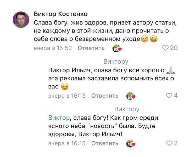The width and height of the screenshot is (195, 157).
Task: Open the вчера в 16:13 timestamp
Action: [x=67, y=96]
